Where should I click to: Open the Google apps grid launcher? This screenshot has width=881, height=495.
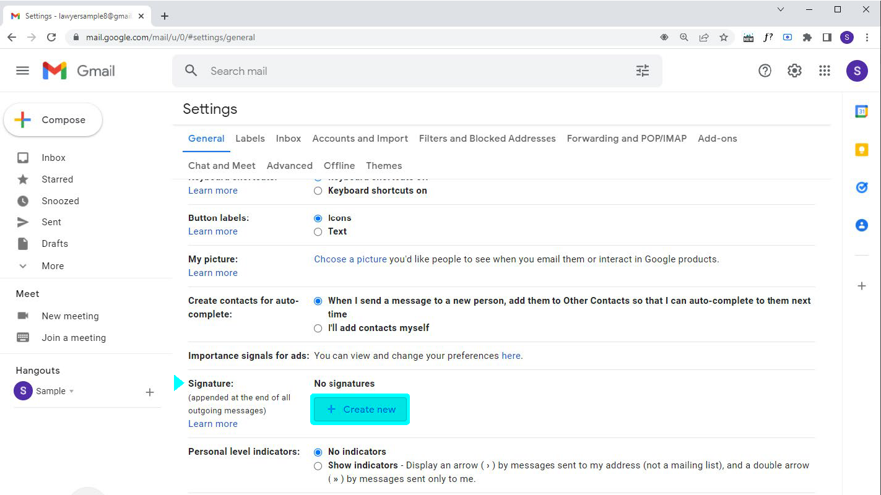pos(824,71)
